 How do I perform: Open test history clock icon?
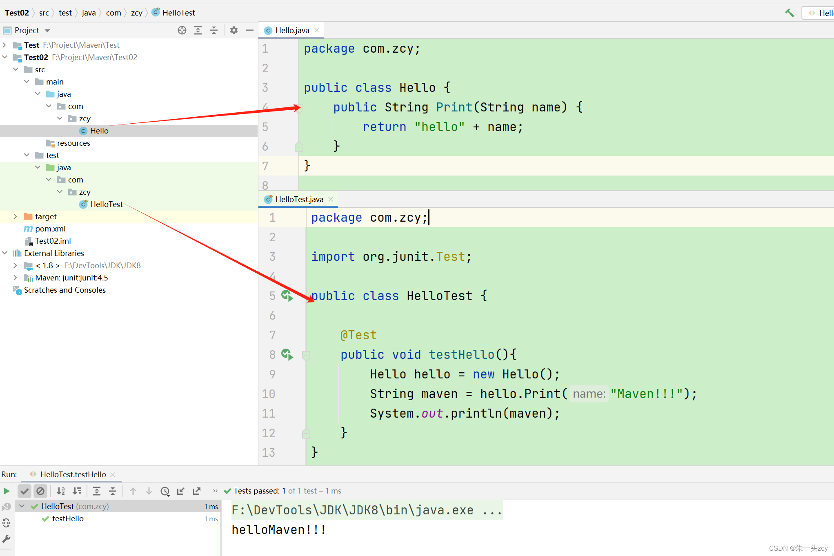coord(165,491)
